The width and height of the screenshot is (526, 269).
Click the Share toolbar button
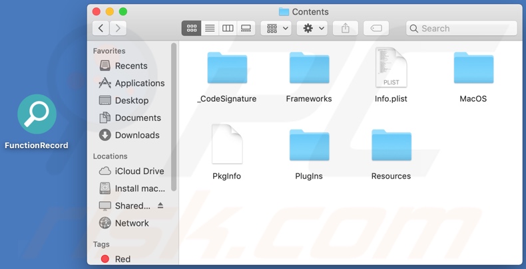coord(345,29)
